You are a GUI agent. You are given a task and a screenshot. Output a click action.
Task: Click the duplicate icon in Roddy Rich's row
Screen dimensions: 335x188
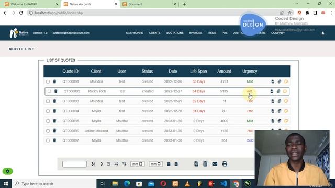click(278, 91)
